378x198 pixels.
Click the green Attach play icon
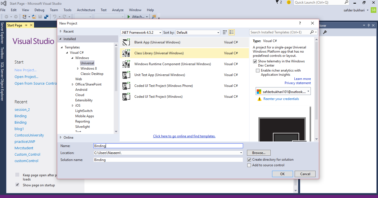pyautogui.click(x=129, y=17)
